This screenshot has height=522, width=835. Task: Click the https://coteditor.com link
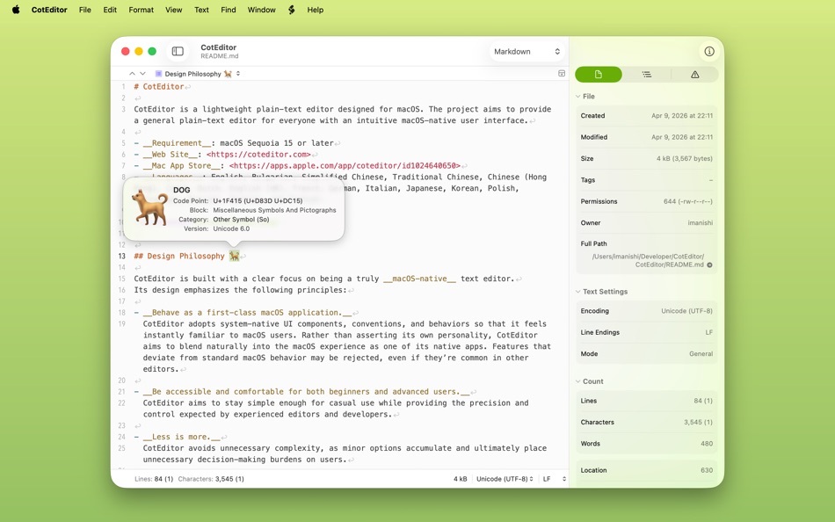[x=258, y=155]
